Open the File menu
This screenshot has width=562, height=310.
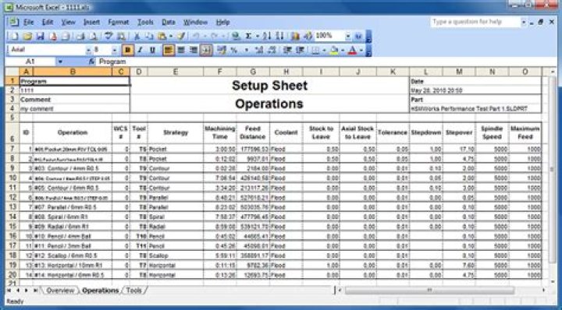[x=28, y=22]
